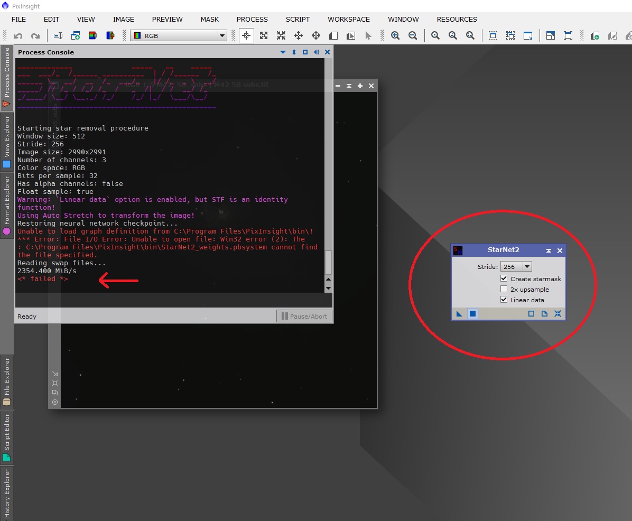
Task: Click the image identifier toolbar icon
Action: point(58,36)
